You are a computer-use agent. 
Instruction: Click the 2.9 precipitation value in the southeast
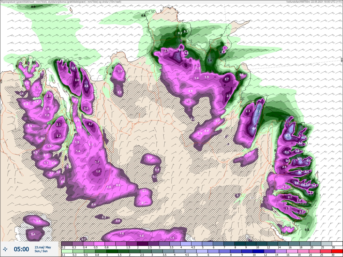301,212
